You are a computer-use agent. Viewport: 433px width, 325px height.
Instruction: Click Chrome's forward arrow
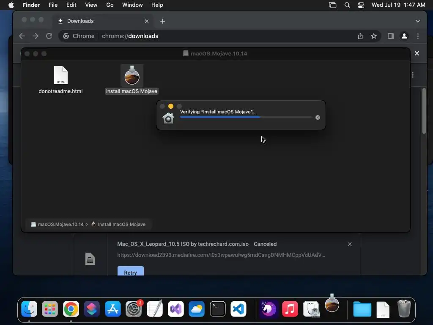tap(36, 36)
